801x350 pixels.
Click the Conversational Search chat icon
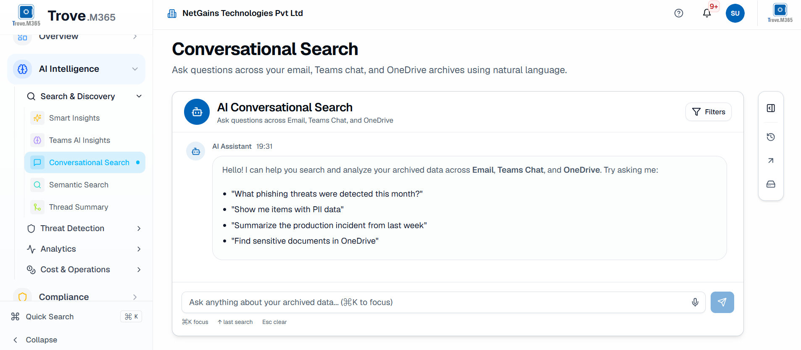pos(37,163)
